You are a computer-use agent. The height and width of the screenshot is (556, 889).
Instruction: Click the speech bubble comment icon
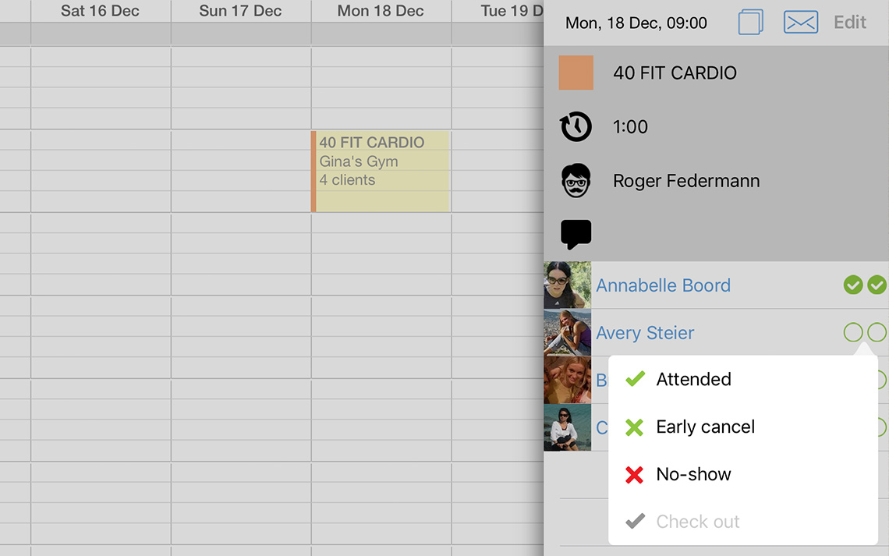[x=576, y=234]
